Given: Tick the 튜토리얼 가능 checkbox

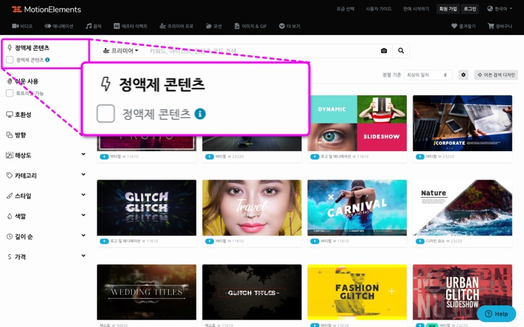Looking at the screenshot, I should click(9, 93).
